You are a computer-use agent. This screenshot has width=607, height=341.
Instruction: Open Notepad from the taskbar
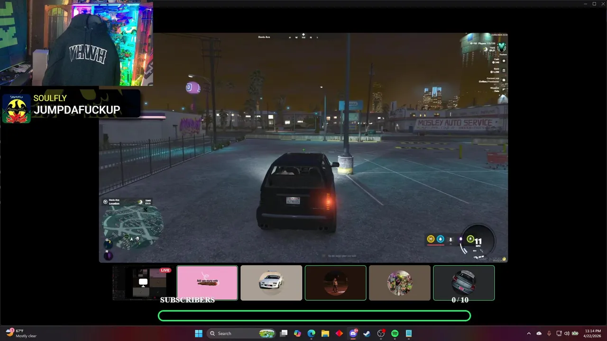coord(408,333)
